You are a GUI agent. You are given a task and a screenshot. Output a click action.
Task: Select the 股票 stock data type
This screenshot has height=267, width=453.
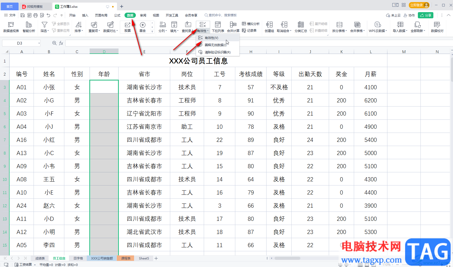128,27
